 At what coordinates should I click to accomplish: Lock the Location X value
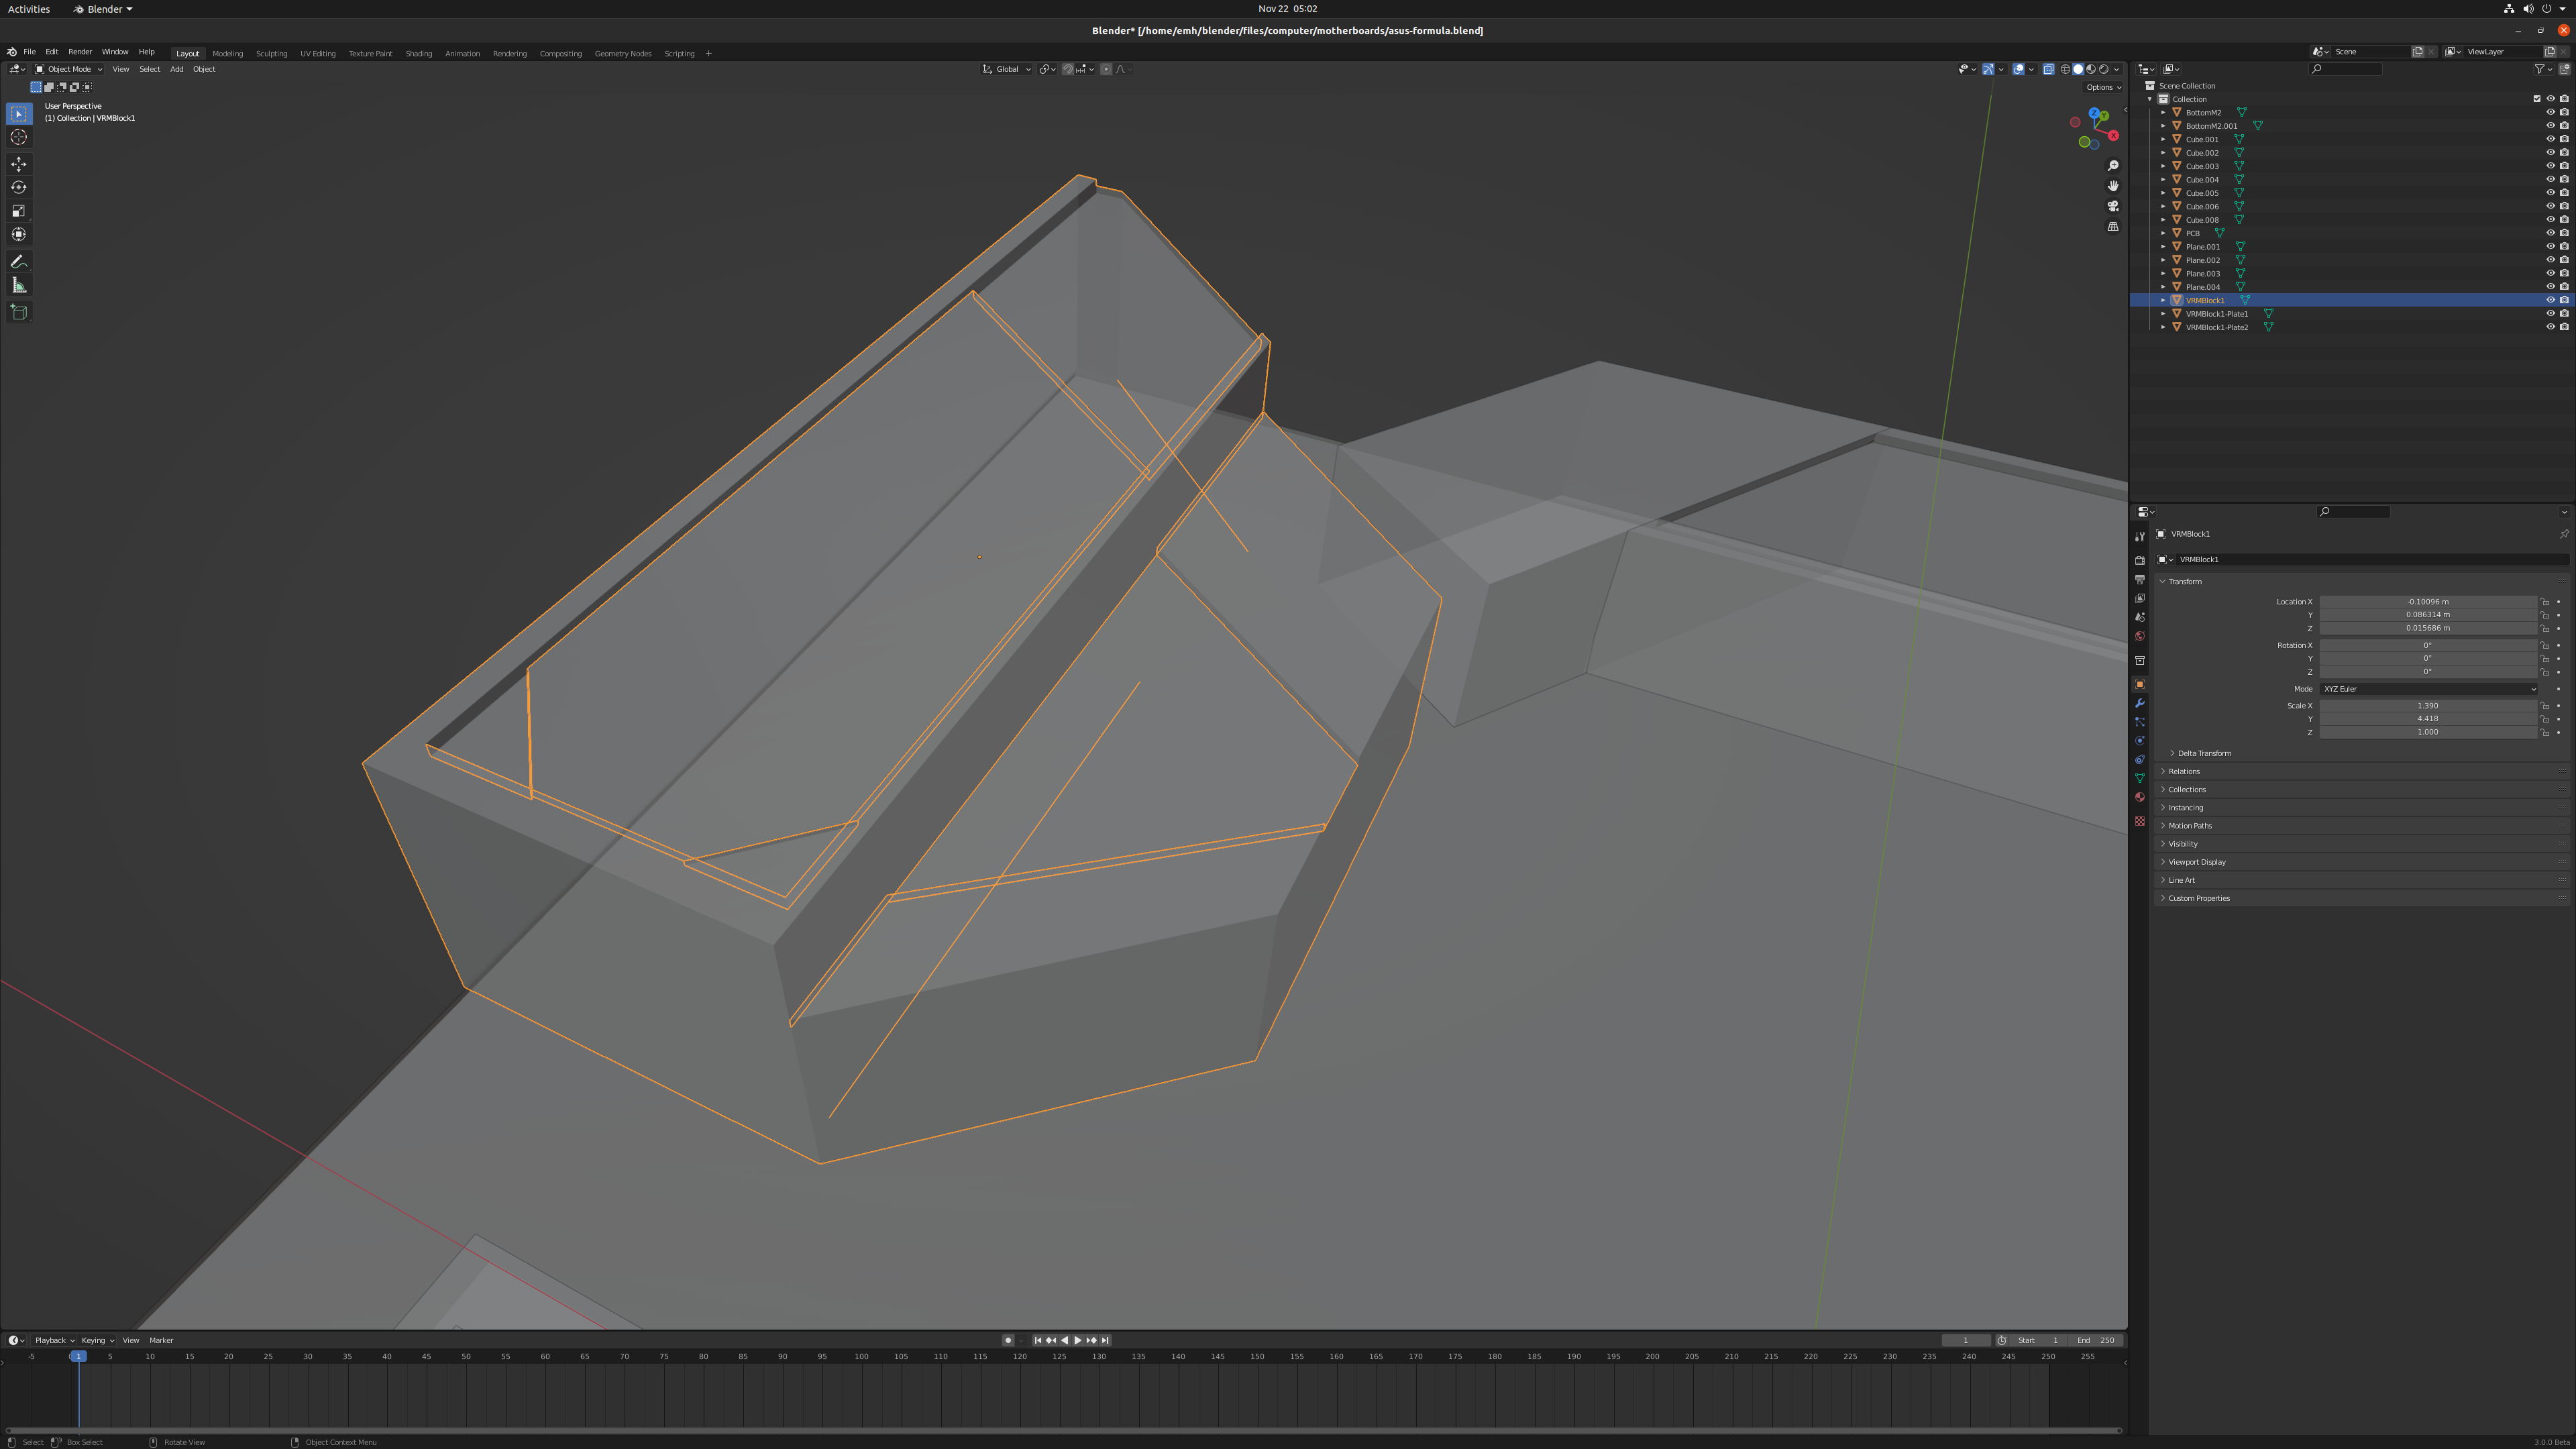(x=2545, y=602)
